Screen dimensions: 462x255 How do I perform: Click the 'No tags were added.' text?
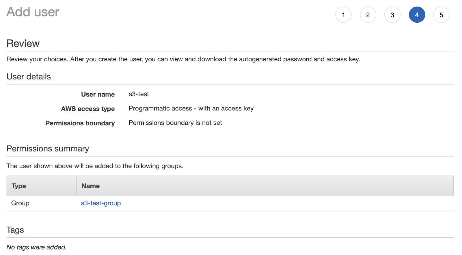coord(37,247)
